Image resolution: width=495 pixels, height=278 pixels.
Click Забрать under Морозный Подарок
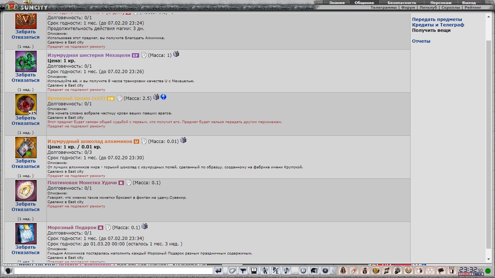coord(25,247)
